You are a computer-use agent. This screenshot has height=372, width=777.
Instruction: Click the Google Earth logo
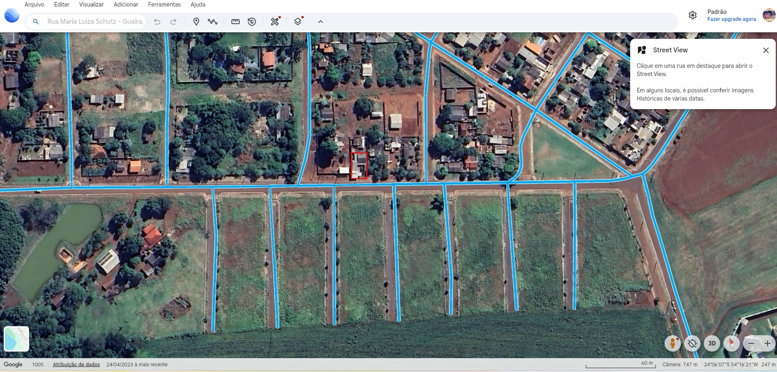pos(12,16)
